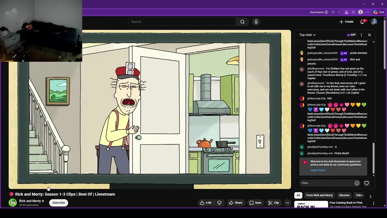
Task: Open YouTube notifications bell
Action: [363, 22]
